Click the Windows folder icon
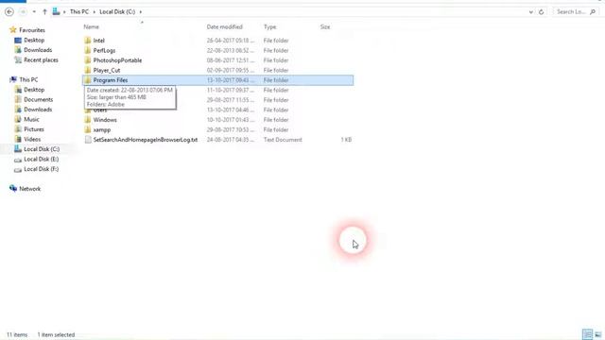 click(x=88, y=120)
